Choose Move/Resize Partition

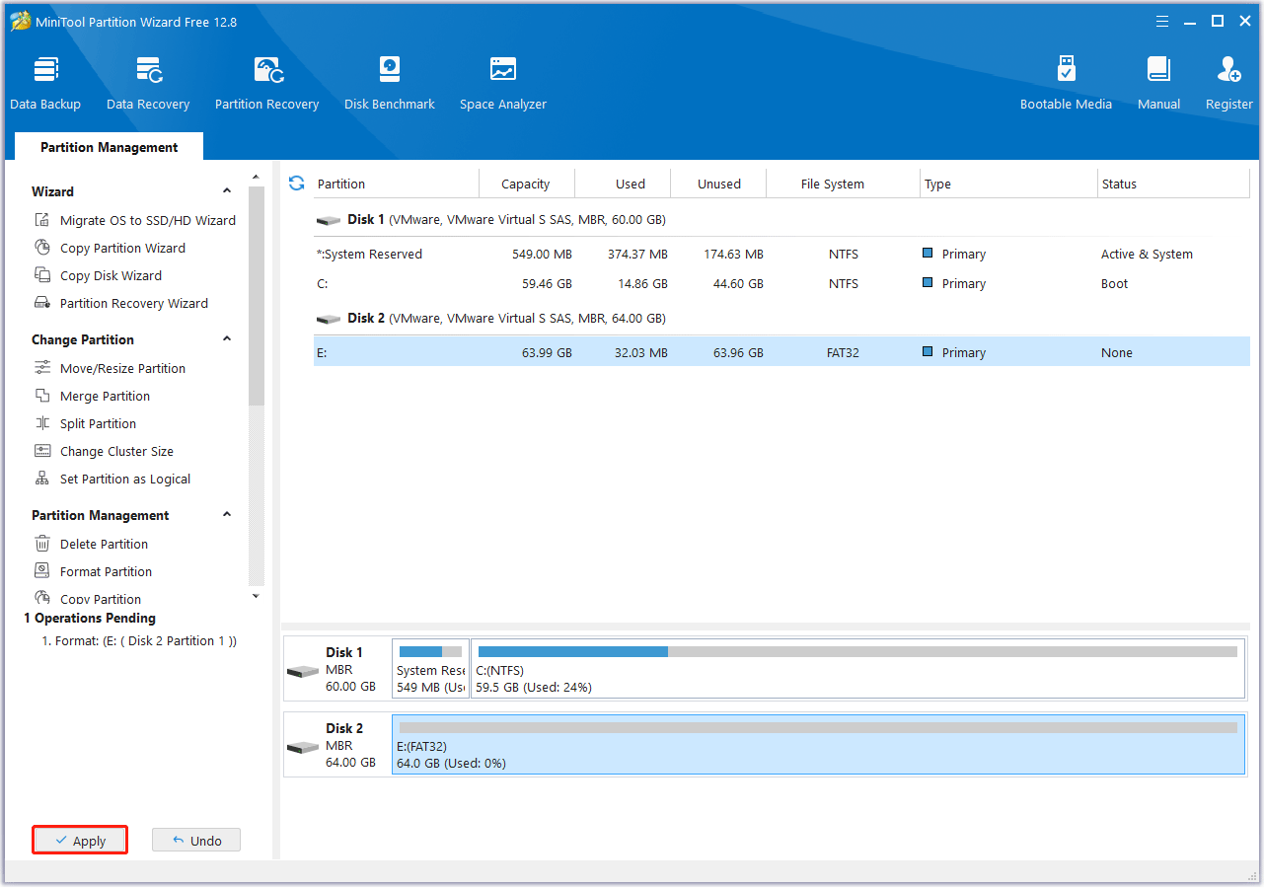click(110, 368)
